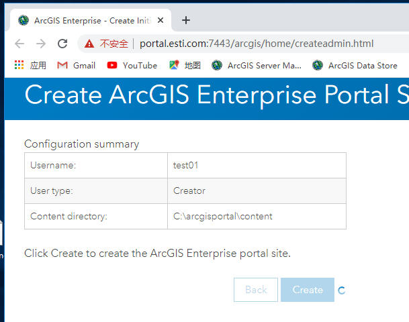The height and width of the screenshot is (322, 409).
Task: Open a new tab with plus button
Action: click(x=186, y=20)
